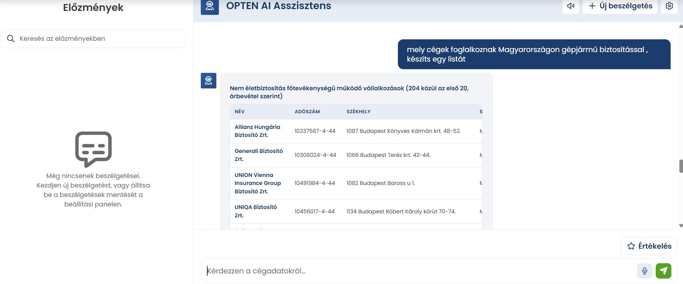Open Generali Biztosító Zrt. company link
The image size is (683, 284).
(259, 155)
